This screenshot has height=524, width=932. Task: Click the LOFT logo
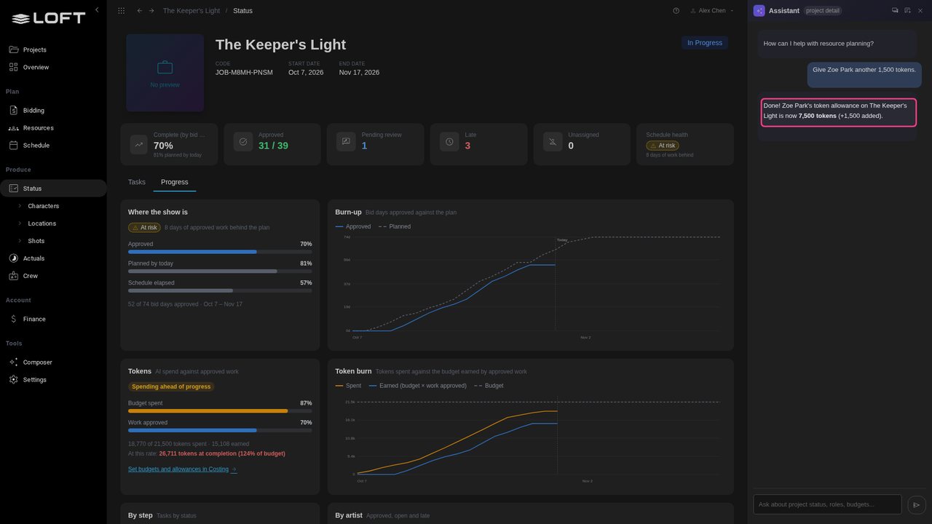click(x=49, y=18)
